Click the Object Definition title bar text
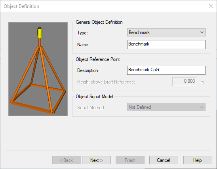 [x=21, y=6]
